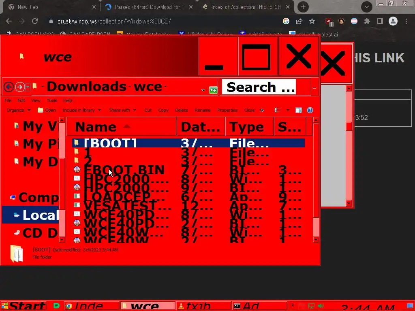Open view options dropdown arrow

click(288, 110)
